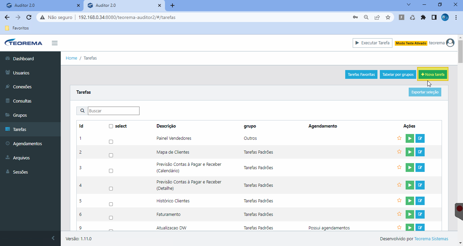The image size is (463, 246).
Task: Star the Mapa de Clientes task
Action: 399,152
